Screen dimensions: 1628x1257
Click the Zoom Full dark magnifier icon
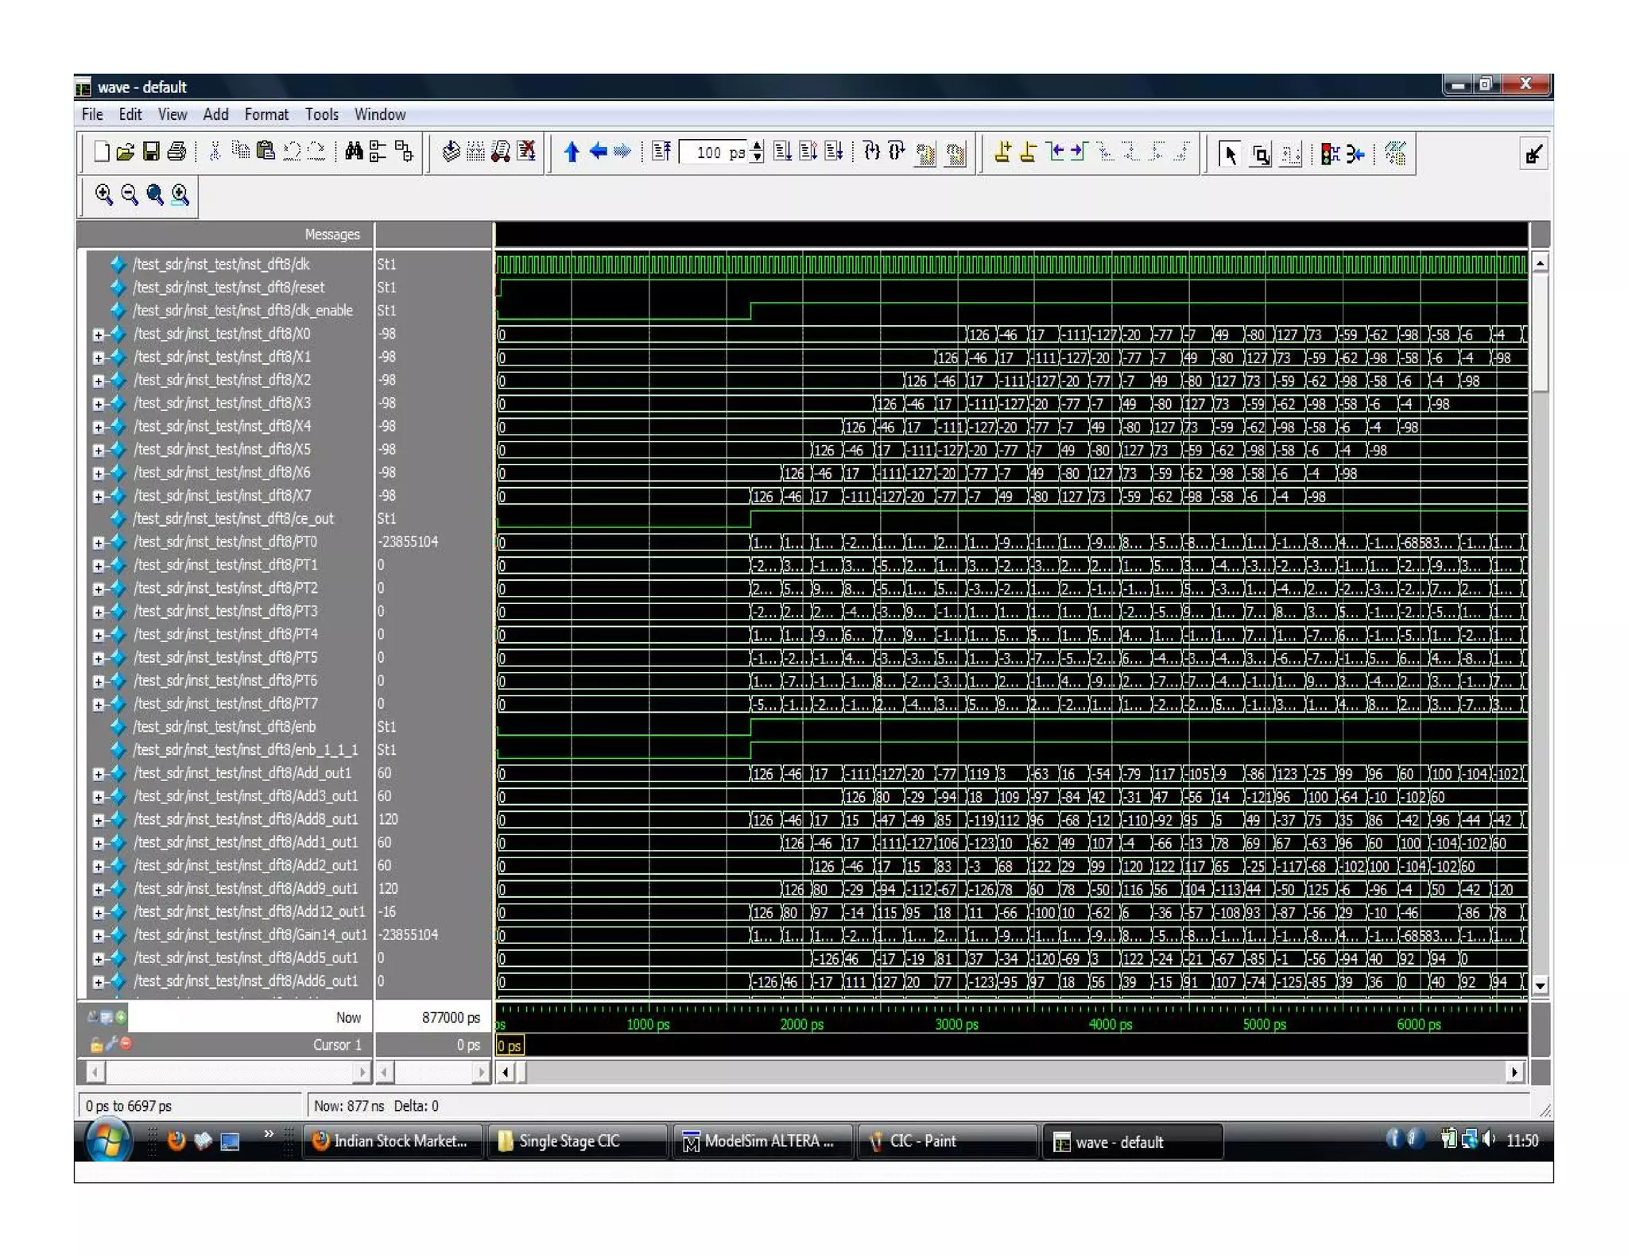click(155, 195)
